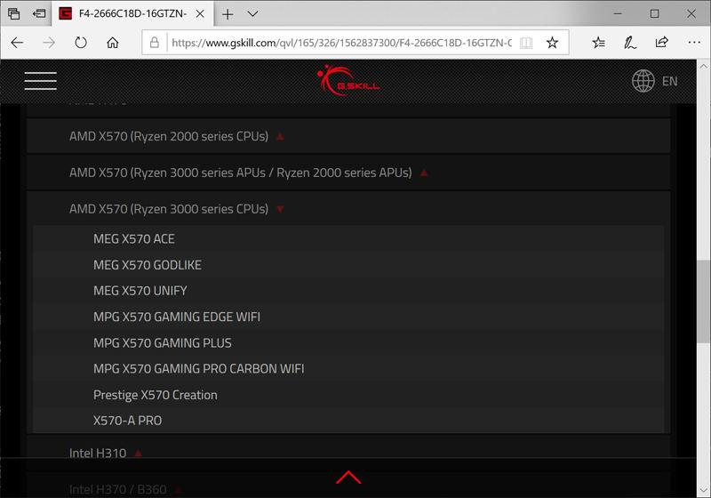711x498 pixels.
Task: Minimize the browser window
Action: (618, 14)
